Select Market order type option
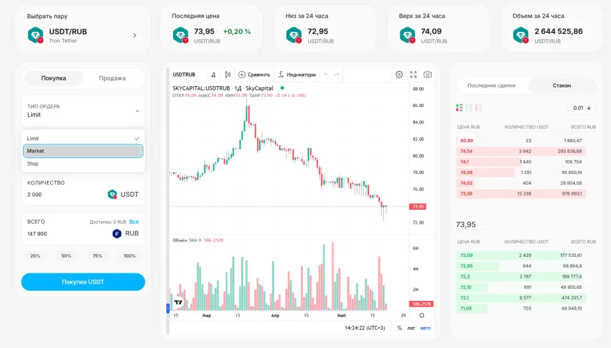The image size is (611, 348). [83, 151]
